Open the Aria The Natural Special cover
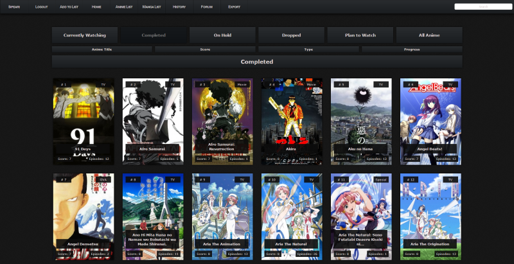The width and height of the screenshot is (514, 264). (361, 216)
